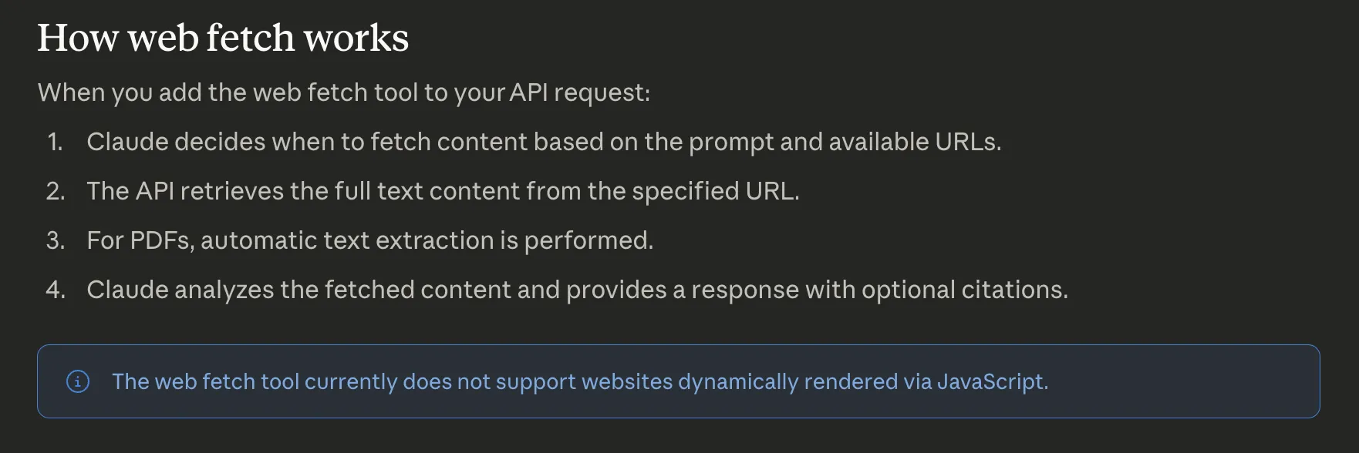1359x453 pixels.
Task: Click the intro sentence about API request
Action: point(344,92)
